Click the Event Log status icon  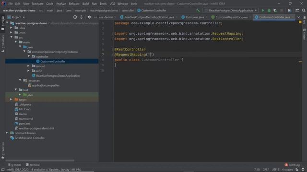292,165
